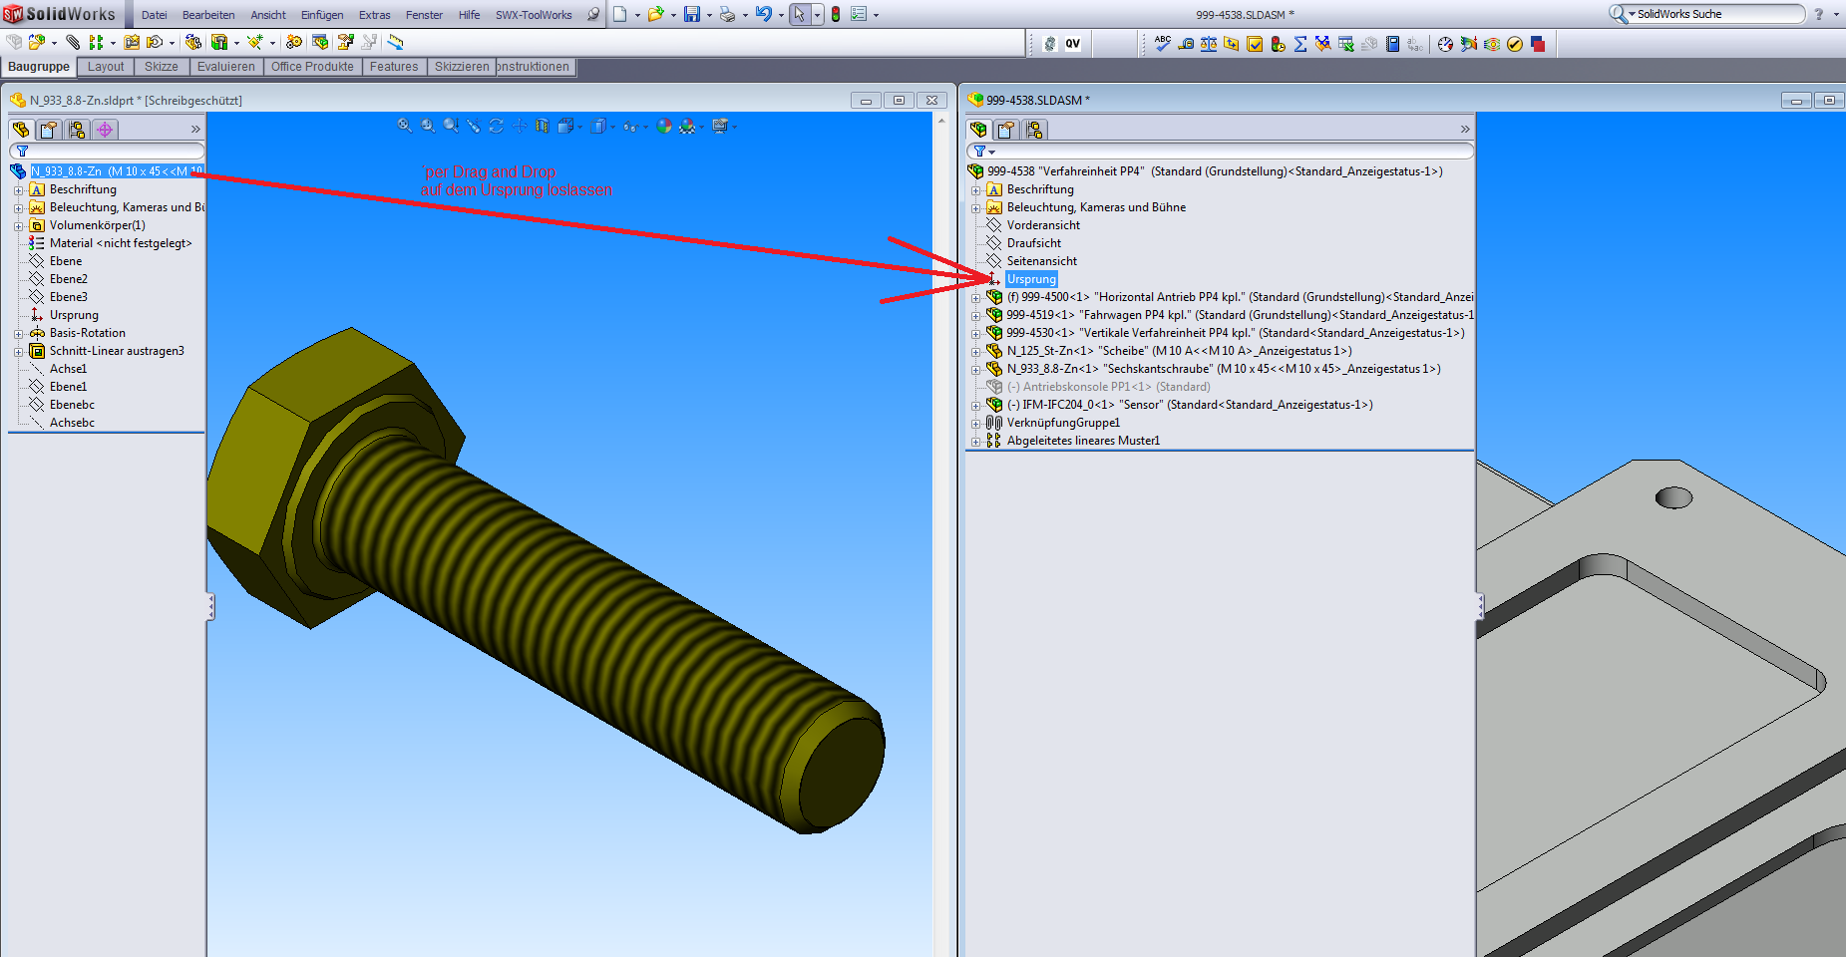Switch to the Evaluieren tab

(x=225, y=67)
